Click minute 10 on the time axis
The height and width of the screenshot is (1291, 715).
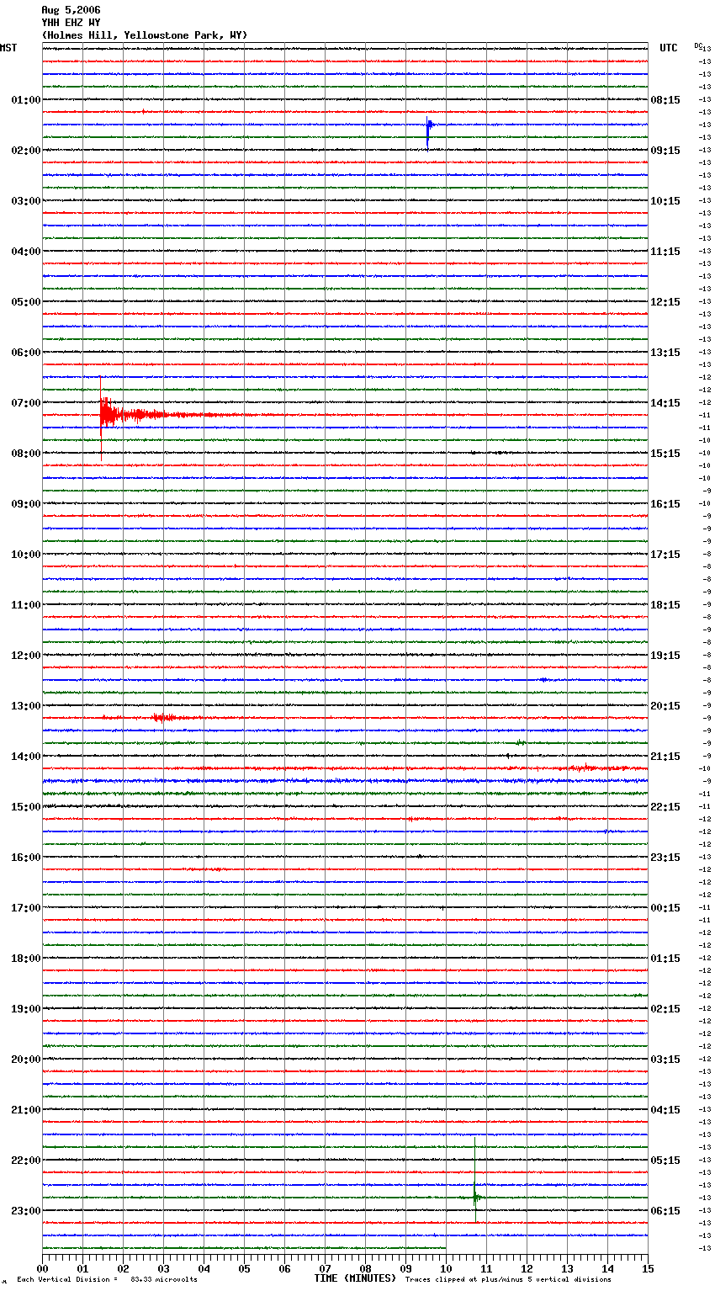click(446, 1269)
